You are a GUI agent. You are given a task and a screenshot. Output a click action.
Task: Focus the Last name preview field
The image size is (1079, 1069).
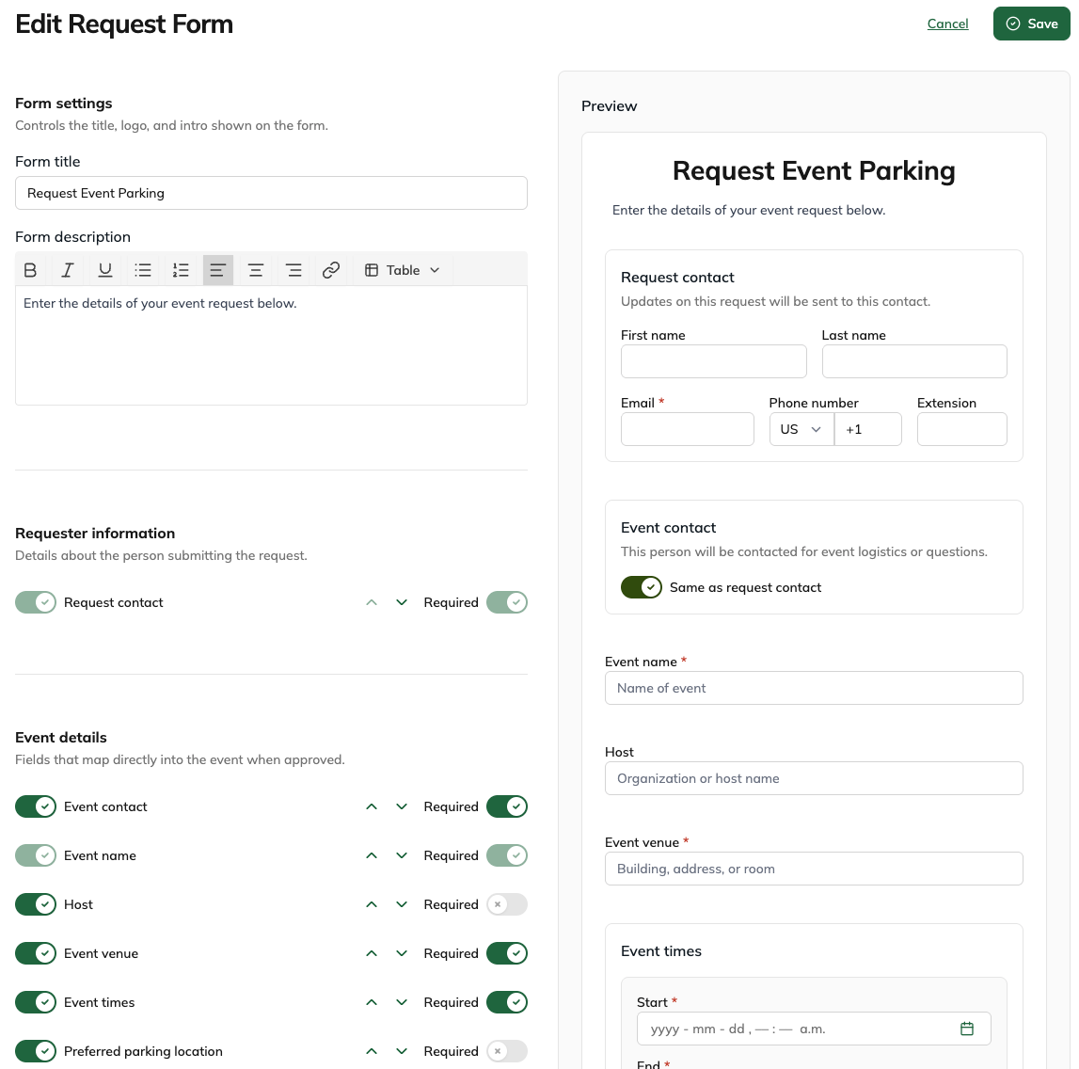914,361
